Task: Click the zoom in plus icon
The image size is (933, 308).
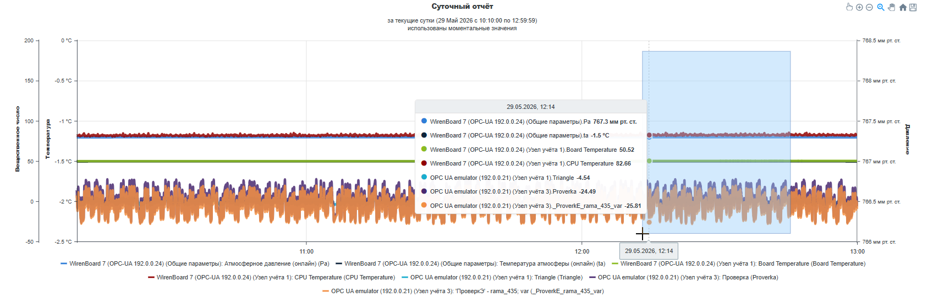Action: pyautogui.click(x=859, y=7)
